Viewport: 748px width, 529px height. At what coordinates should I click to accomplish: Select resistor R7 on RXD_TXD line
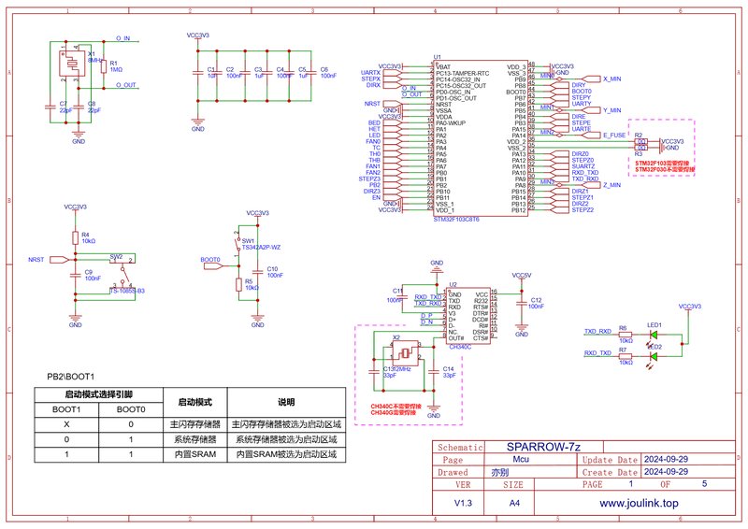[626, 356]
